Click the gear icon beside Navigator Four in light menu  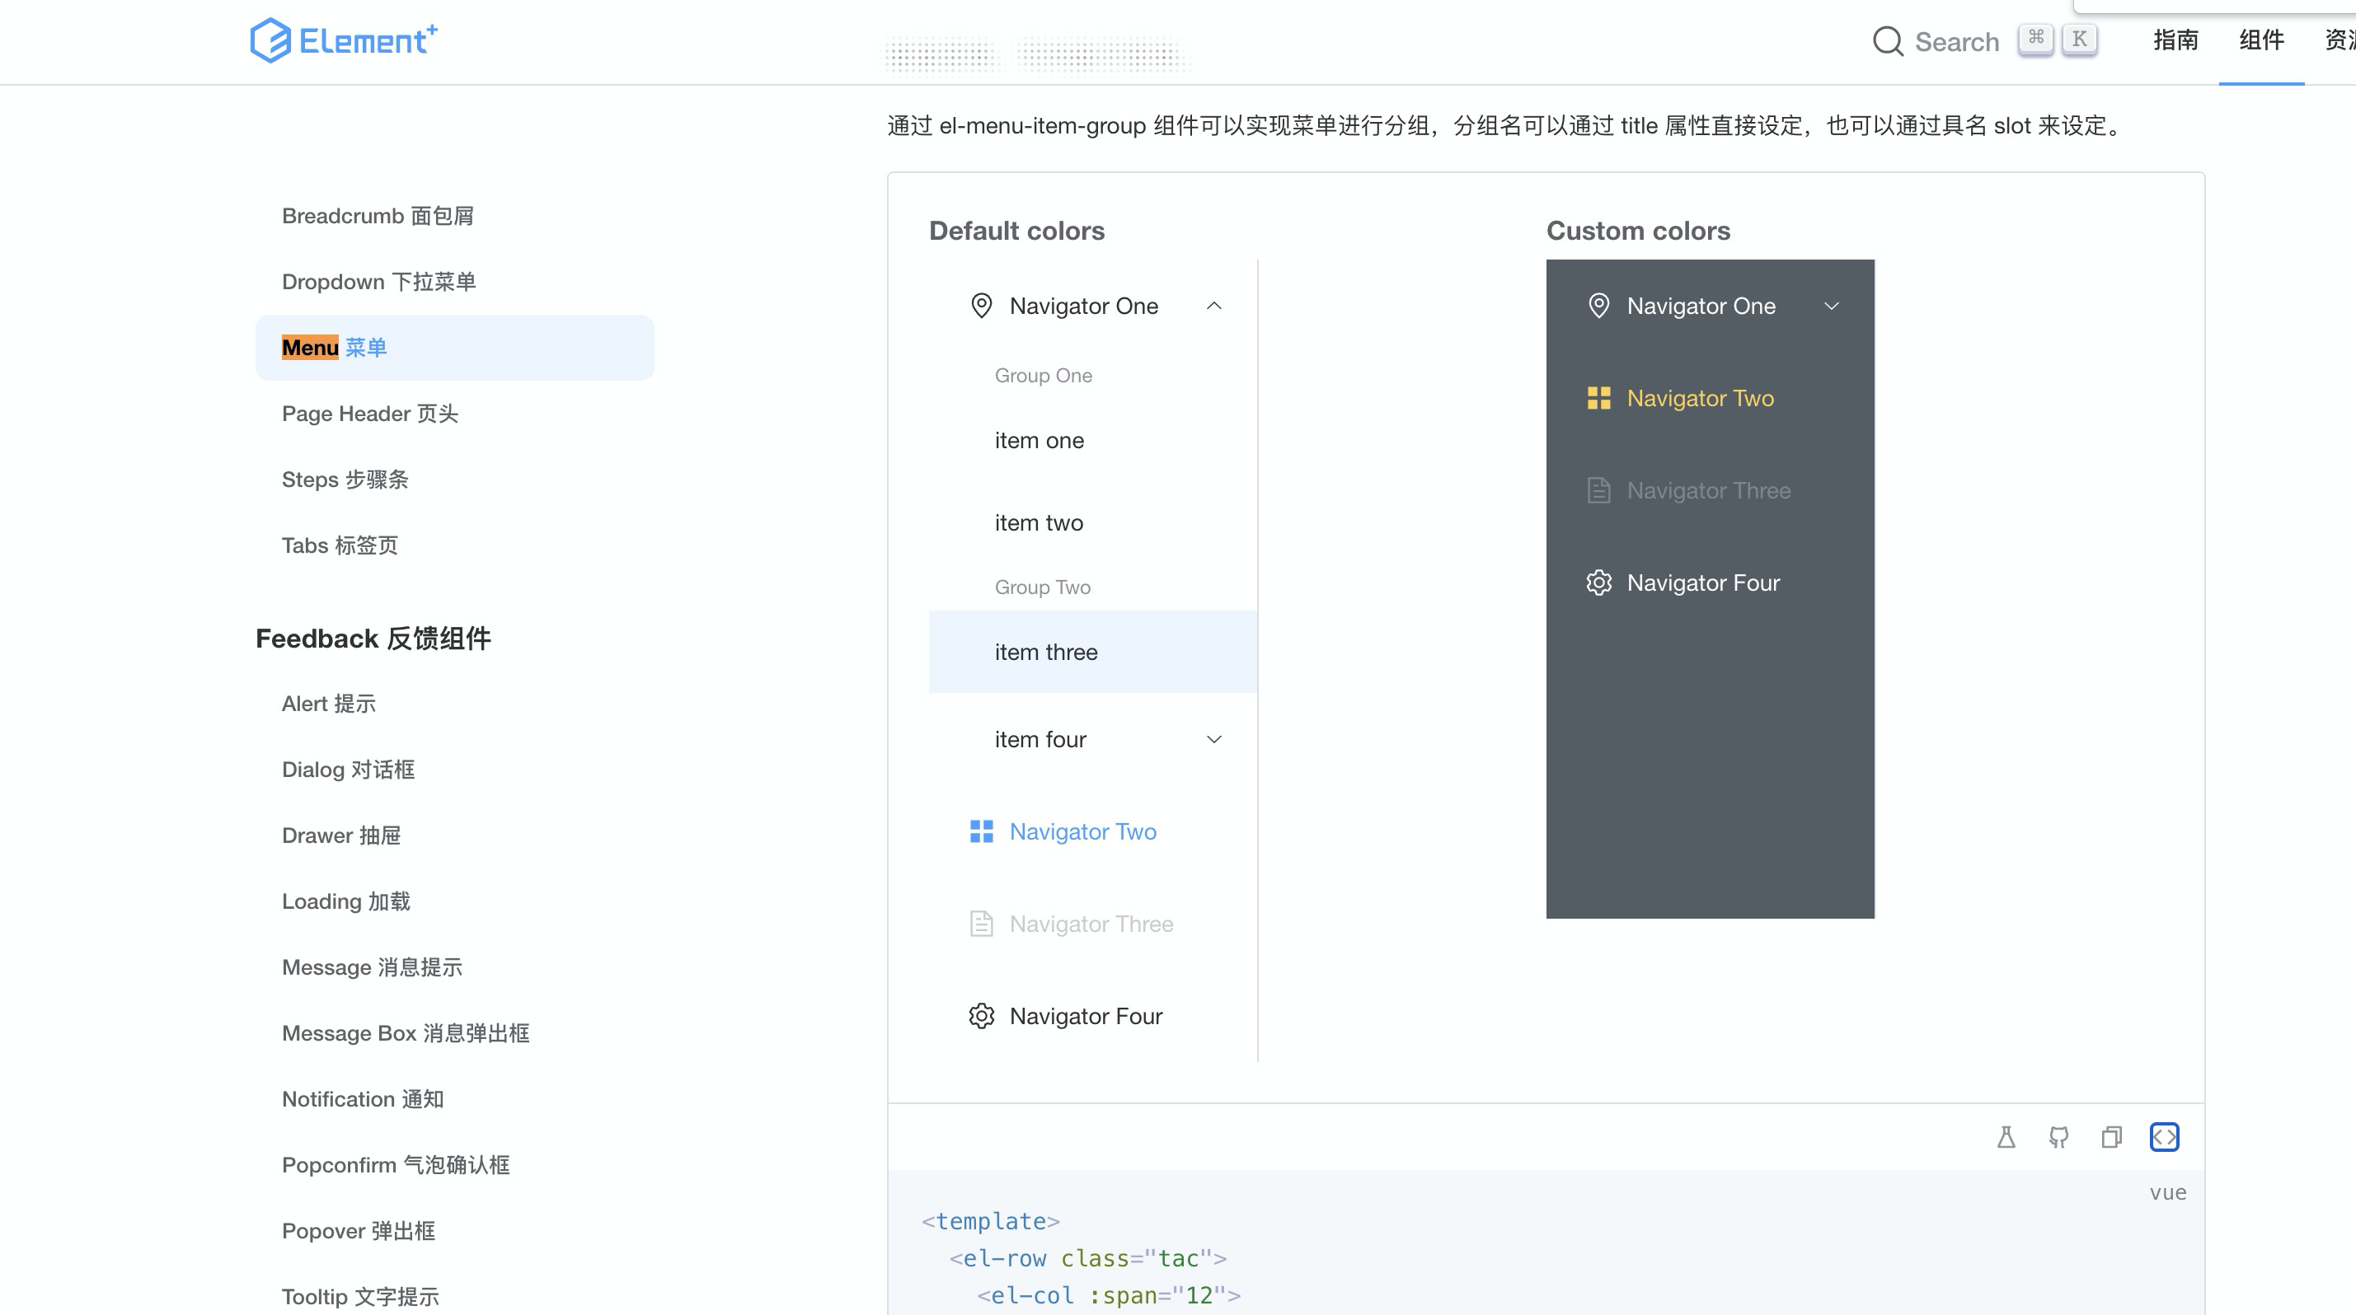981,1016
